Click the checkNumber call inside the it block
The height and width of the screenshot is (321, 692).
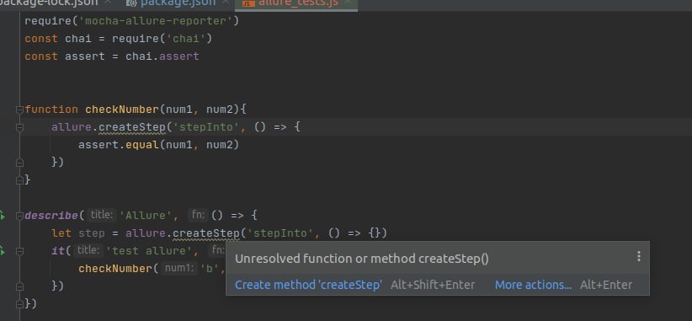(x=115, y=269)
